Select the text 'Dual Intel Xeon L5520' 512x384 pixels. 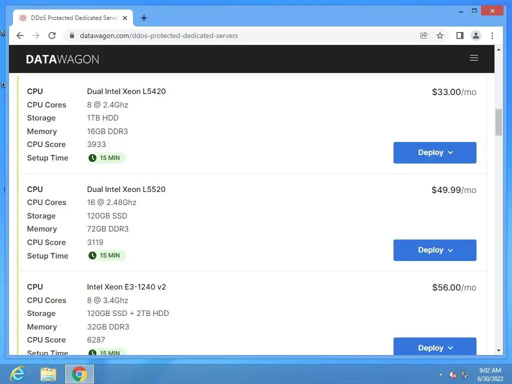pos(126,189)
